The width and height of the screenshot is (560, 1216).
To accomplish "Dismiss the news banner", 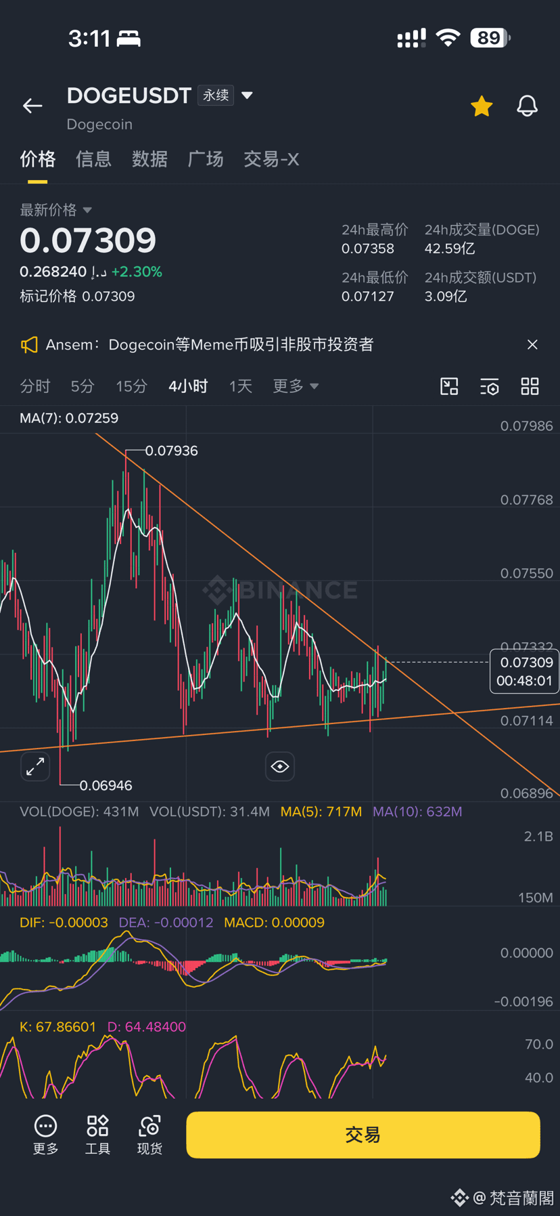I will [x=532, y=345].
